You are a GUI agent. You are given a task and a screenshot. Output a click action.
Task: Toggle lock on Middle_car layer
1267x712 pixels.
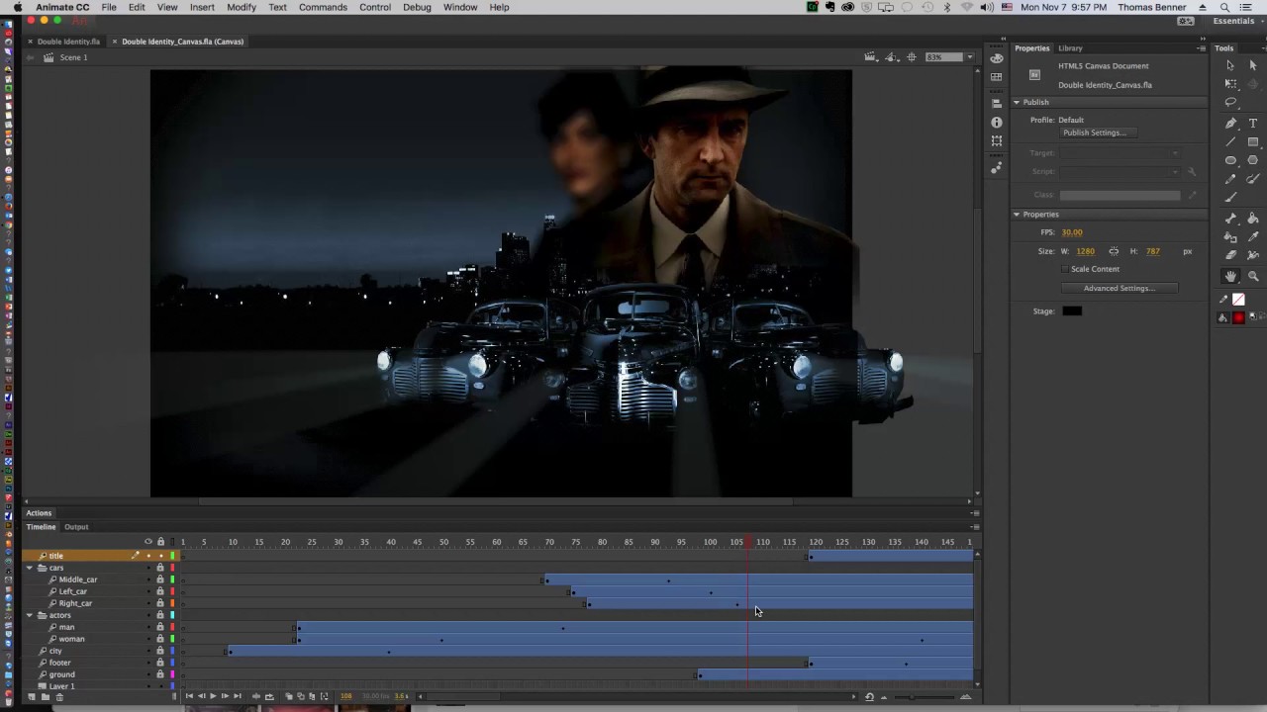pos(160,579)
